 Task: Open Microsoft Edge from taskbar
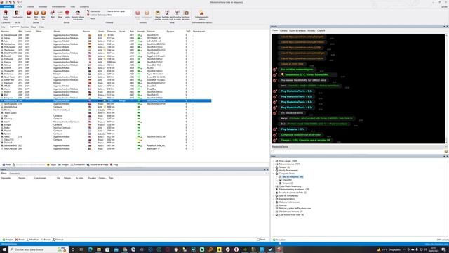(91, 249)
